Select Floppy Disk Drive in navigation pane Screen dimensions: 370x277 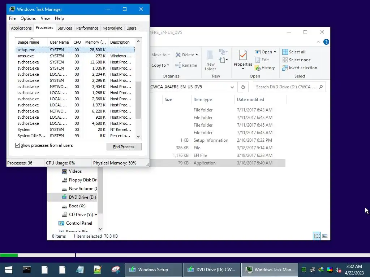pyautogui.click(x=79, y=180)
